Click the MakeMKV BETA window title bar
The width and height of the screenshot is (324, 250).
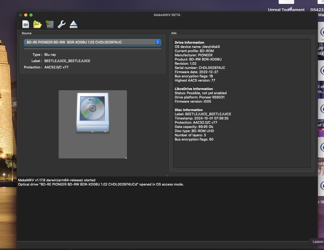[167, 15]
